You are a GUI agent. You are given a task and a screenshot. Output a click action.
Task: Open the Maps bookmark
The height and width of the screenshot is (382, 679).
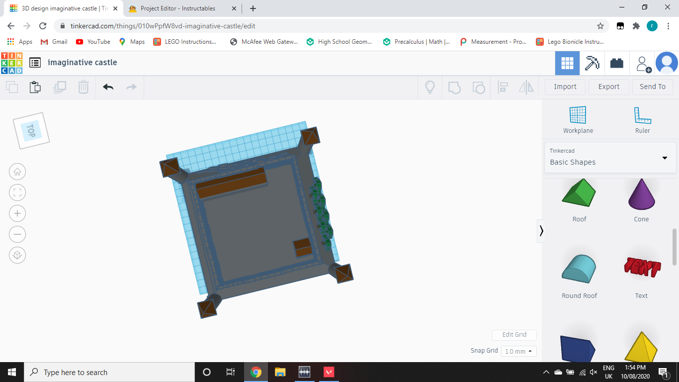pyautogui.click(x=132, y=42)
